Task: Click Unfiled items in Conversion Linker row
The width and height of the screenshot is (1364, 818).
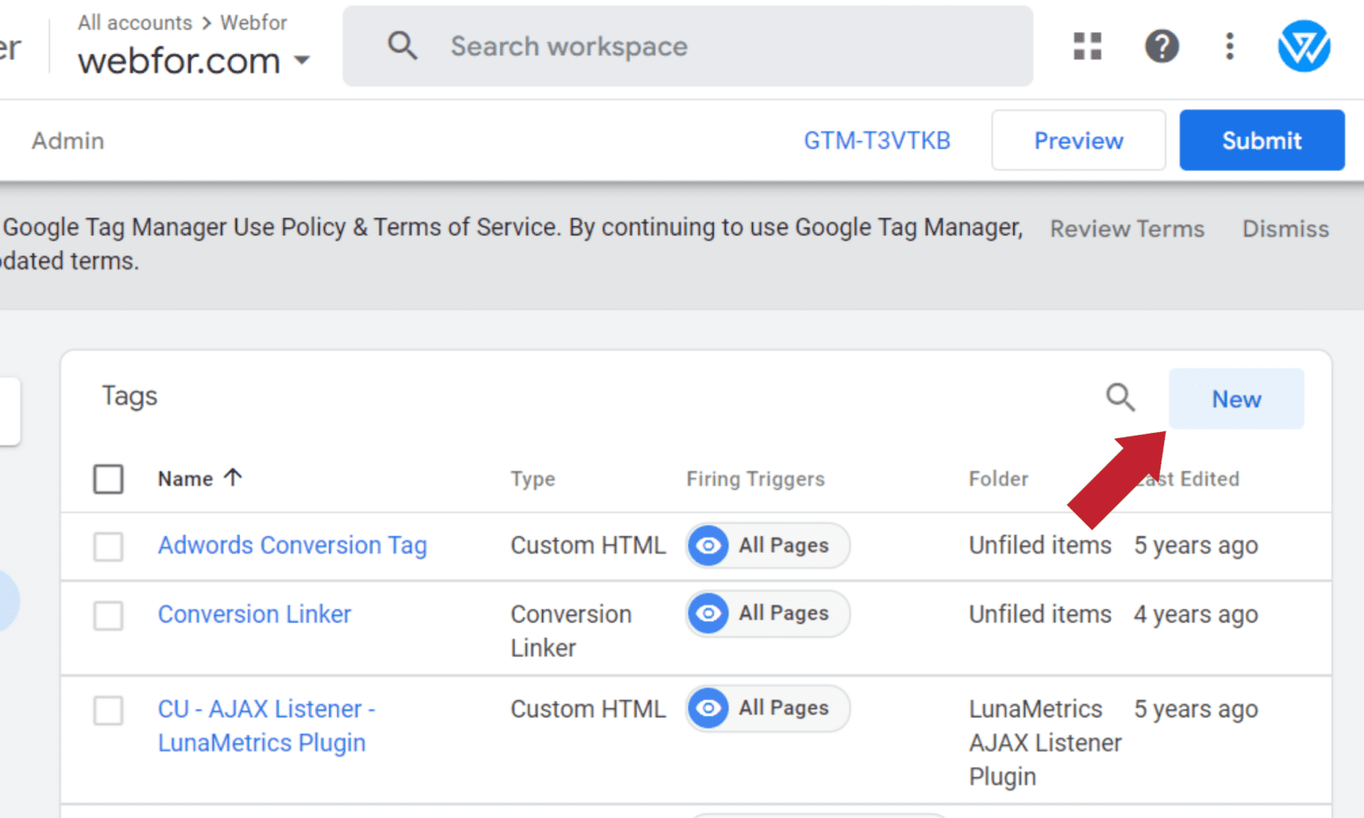Action: [x=1040, y=614]
